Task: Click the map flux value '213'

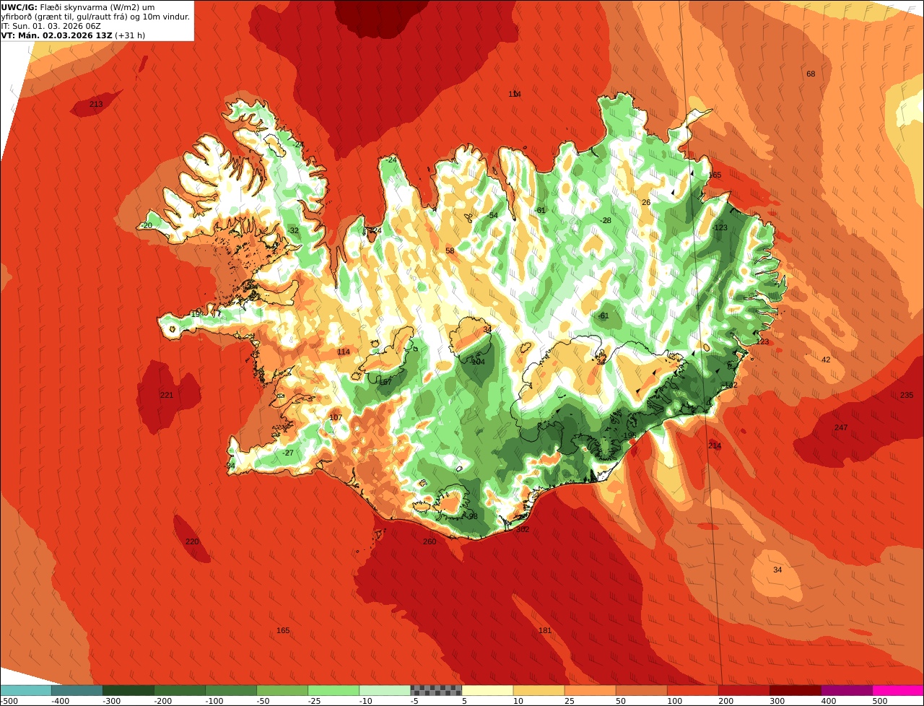Action: coord(96,105)
